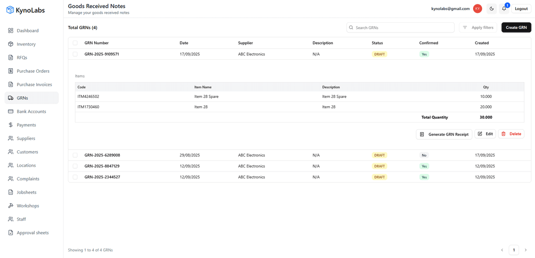Delete the expanded GRN entry

click(x=511, y=134)
